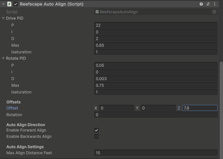Edit Drive PID P value 22
This screenshot has width=223, height=159.
[156, 25]
